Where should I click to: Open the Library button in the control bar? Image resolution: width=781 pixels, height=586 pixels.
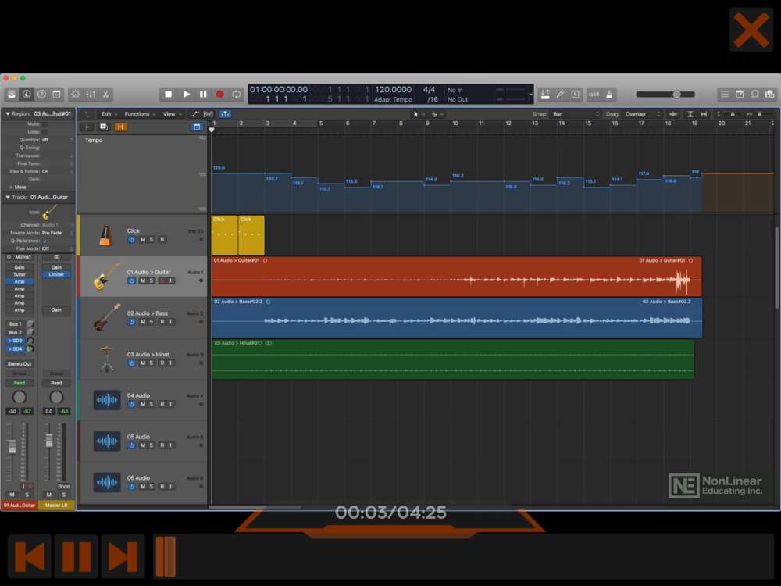[x=12, y=95]
